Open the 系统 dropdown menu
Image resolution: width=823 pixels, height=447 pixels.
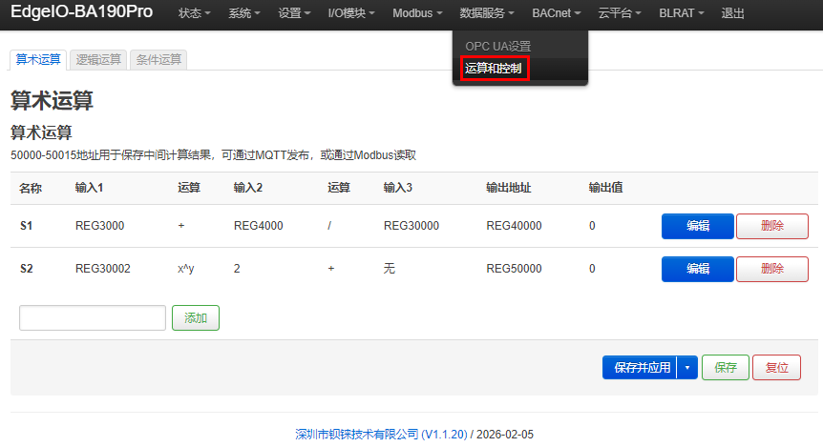pos(244,13)
